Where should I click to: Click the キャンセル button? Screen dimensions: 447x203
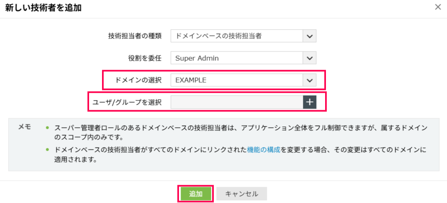pos(241,194)
